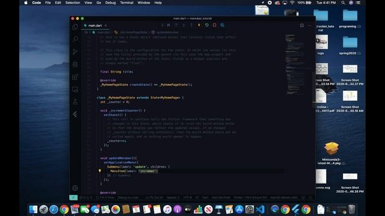Open the Explorer view in the activity bar
The height and width of the screenshot is (216, 385).
point(75,26)
